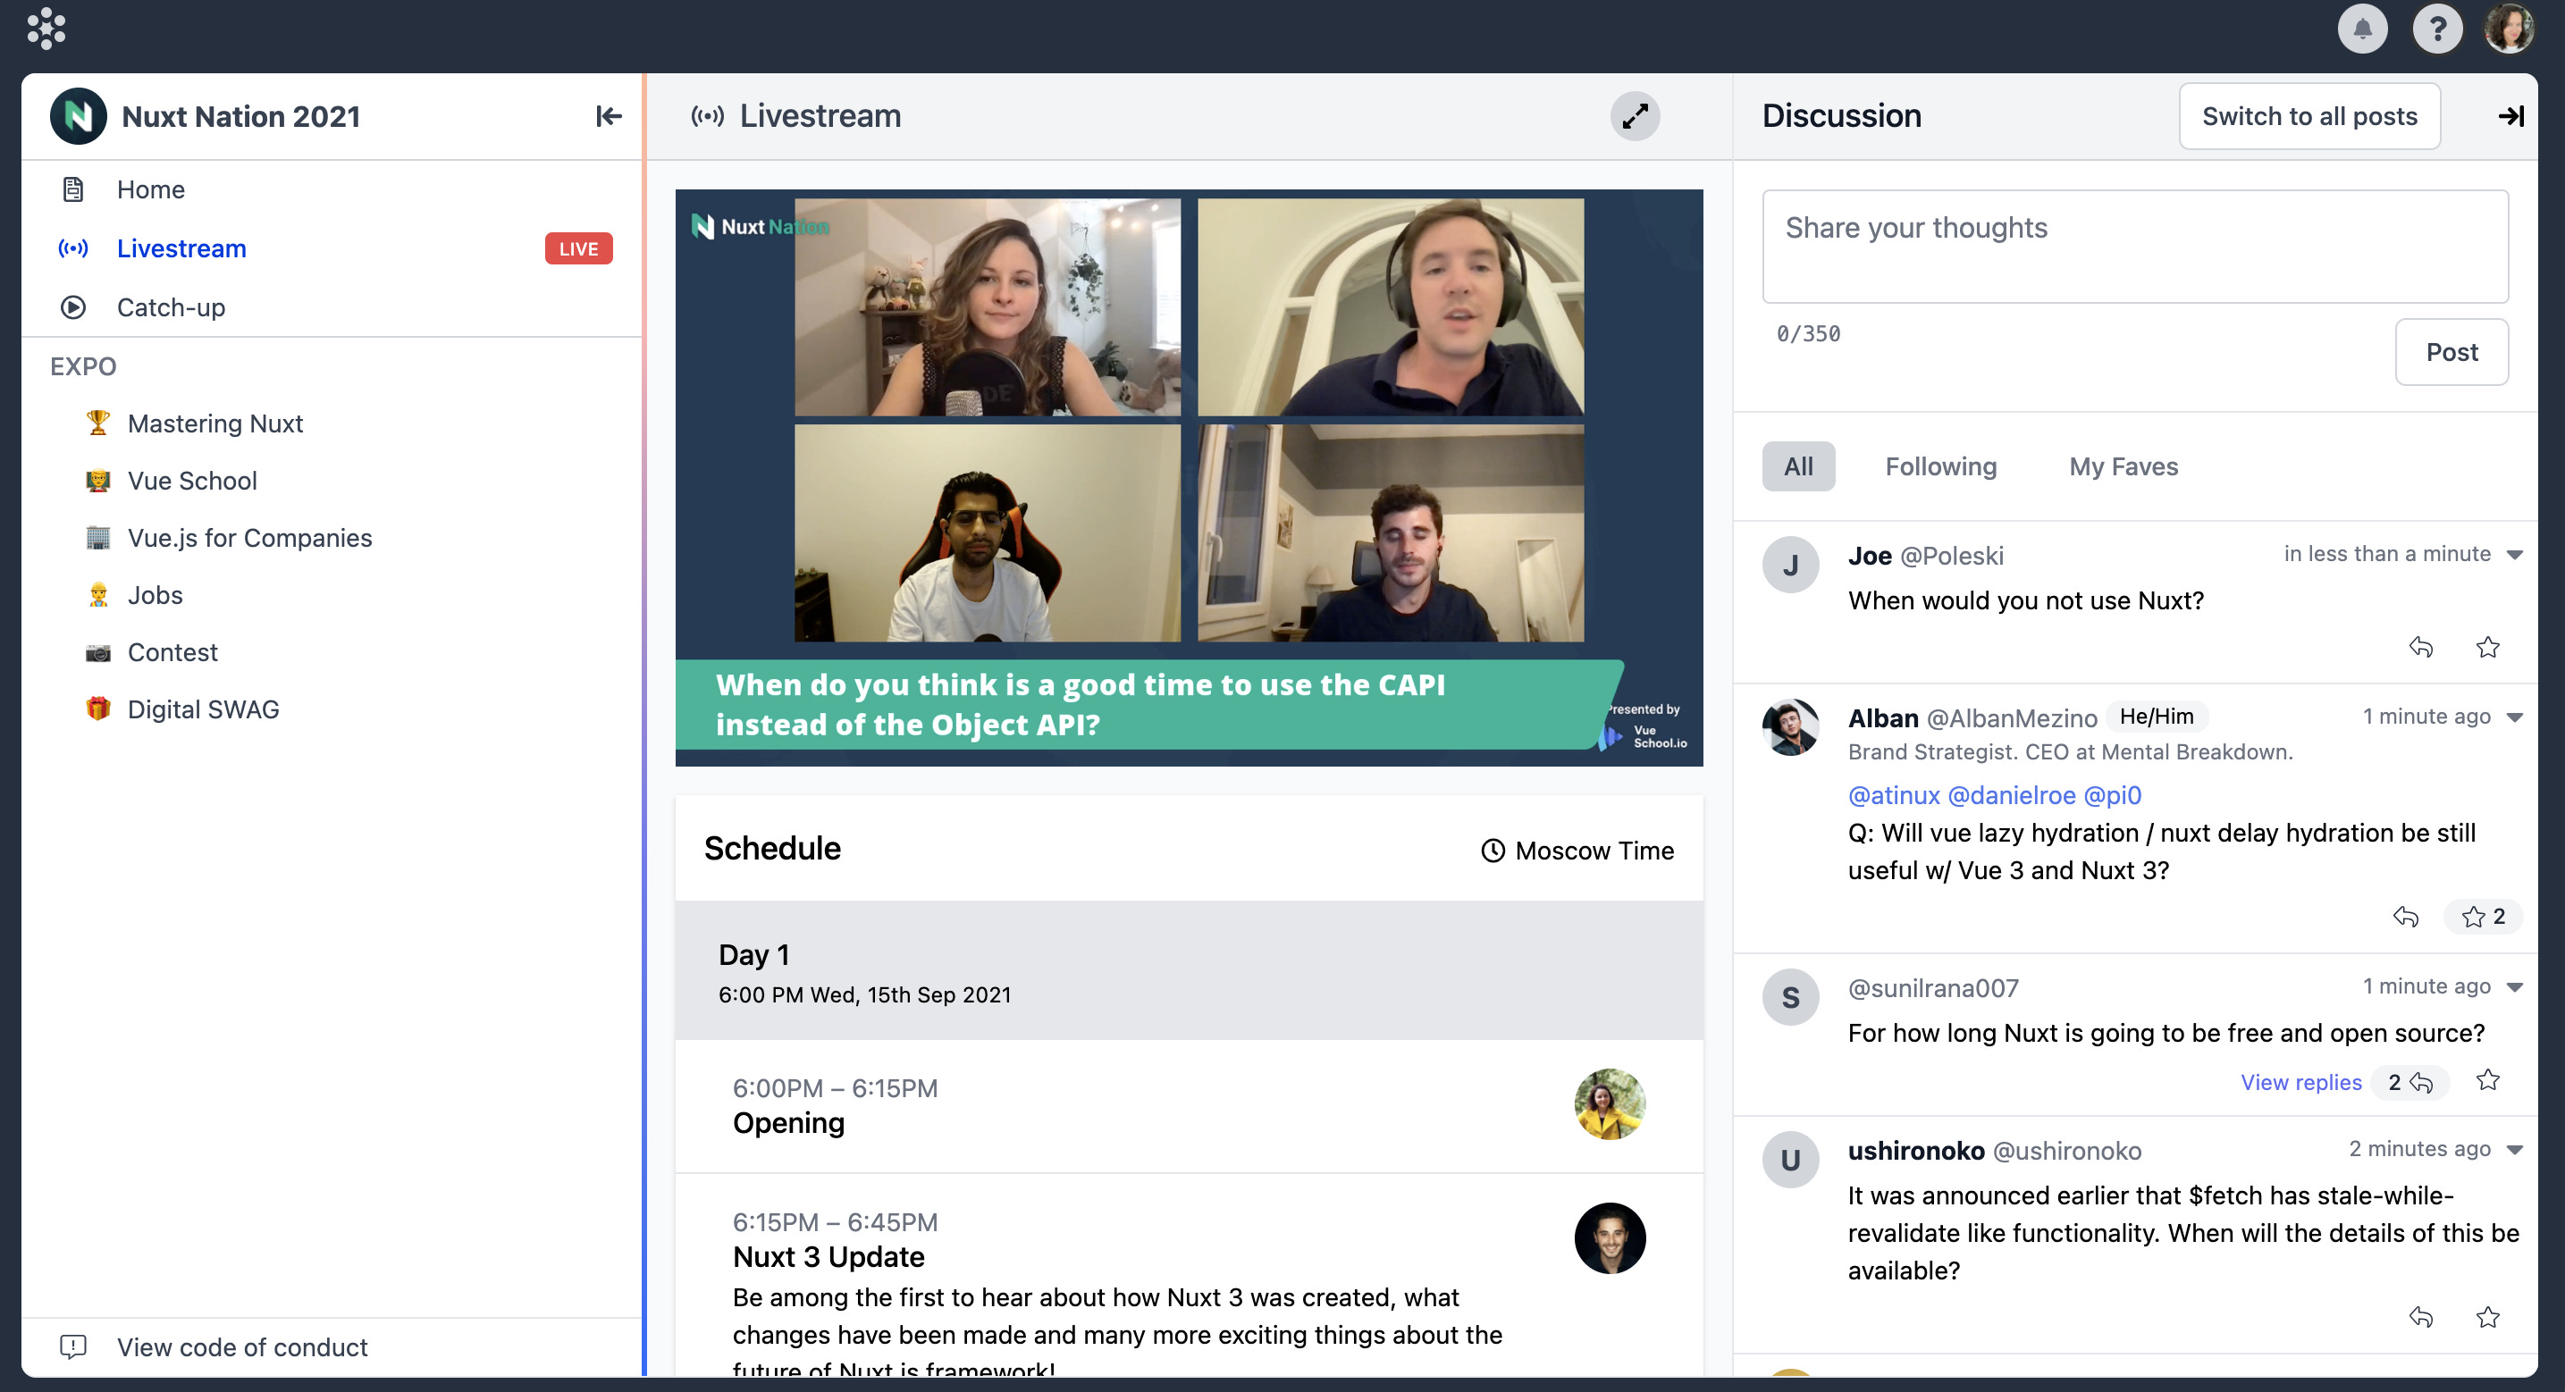Open the notifications bell

(2362, 29)
